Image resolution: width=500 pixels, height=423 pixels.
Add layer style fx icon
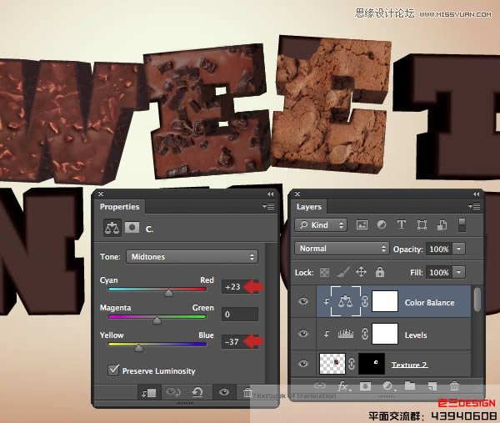[x=343, y=386]
